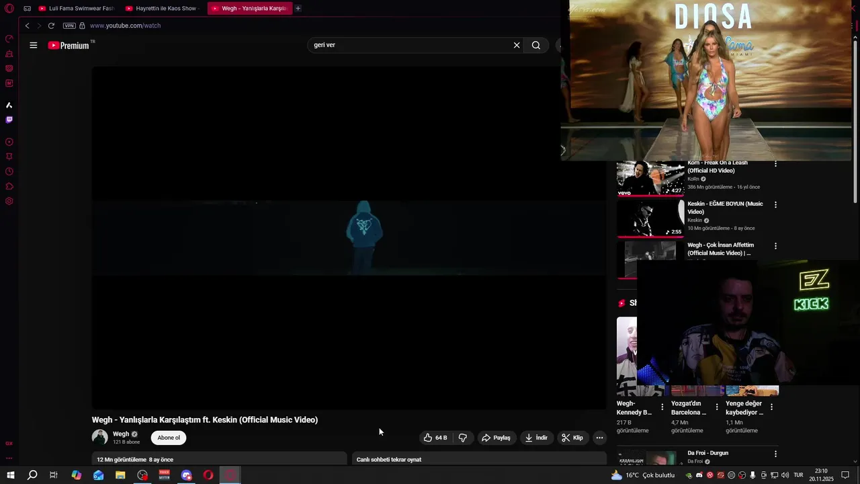Viewport: 860px width, 484px height.
Task: Like the video (64 B)
Action: (435, 438)
